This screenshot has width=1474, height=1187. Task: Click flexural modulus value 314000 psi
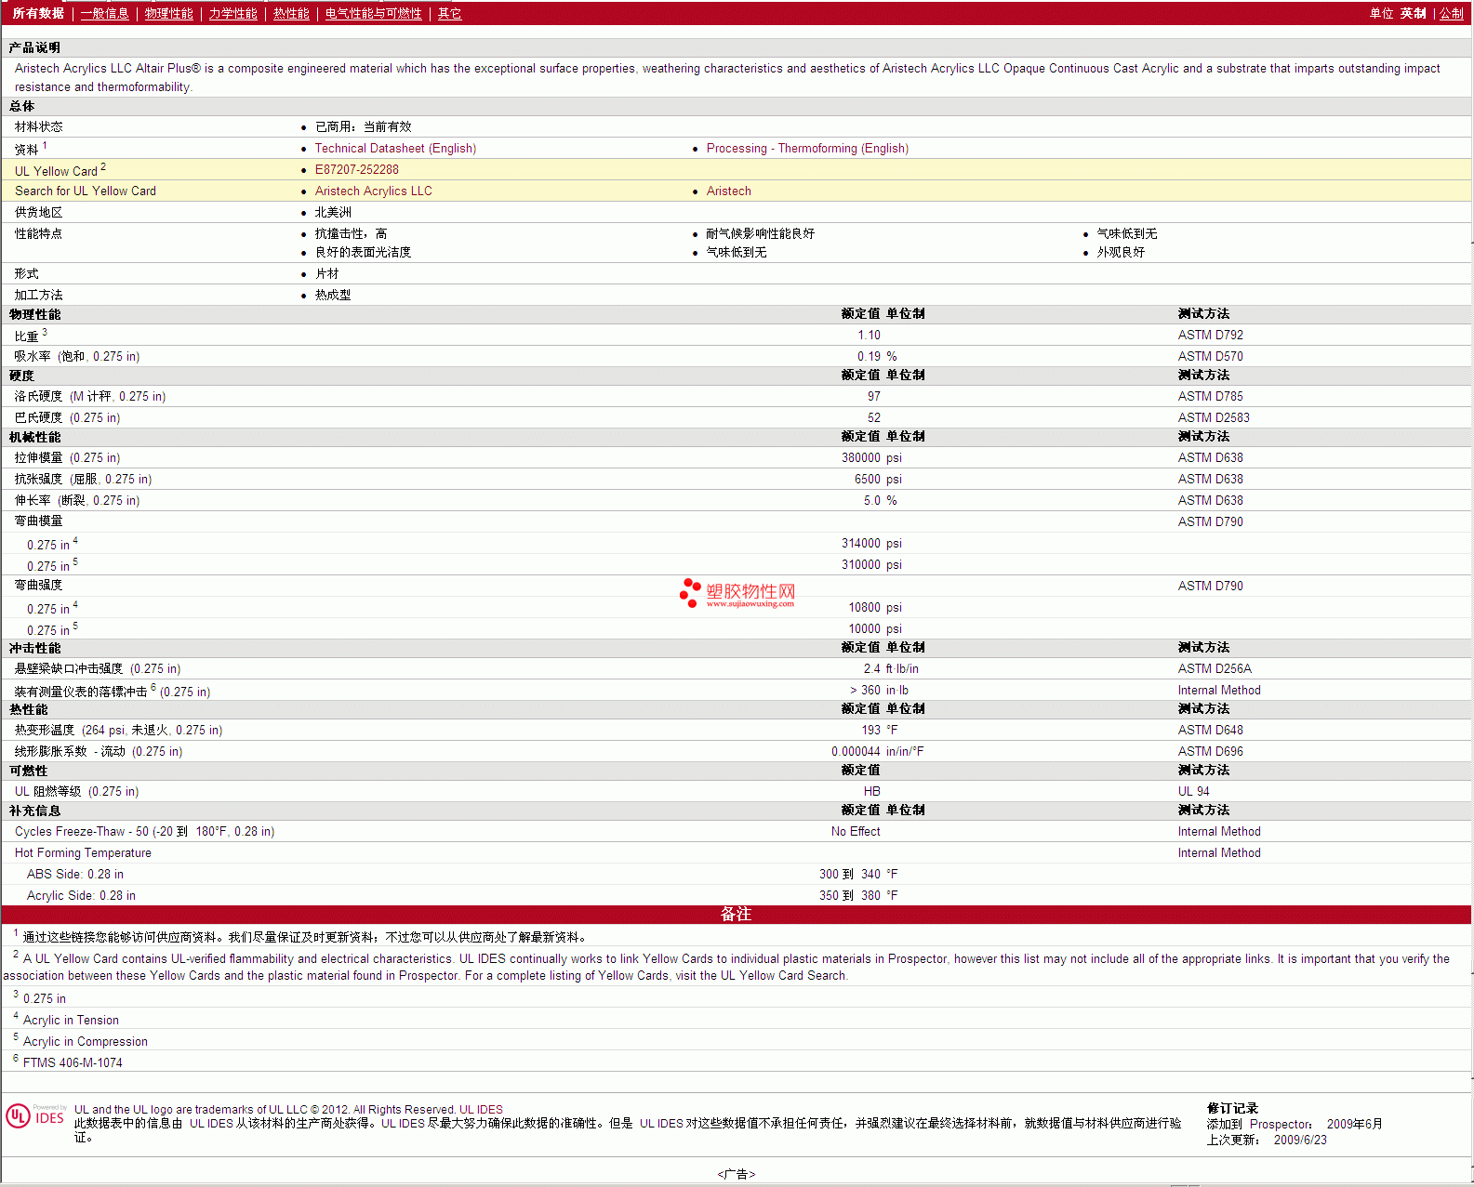click(x=871, y=543)
